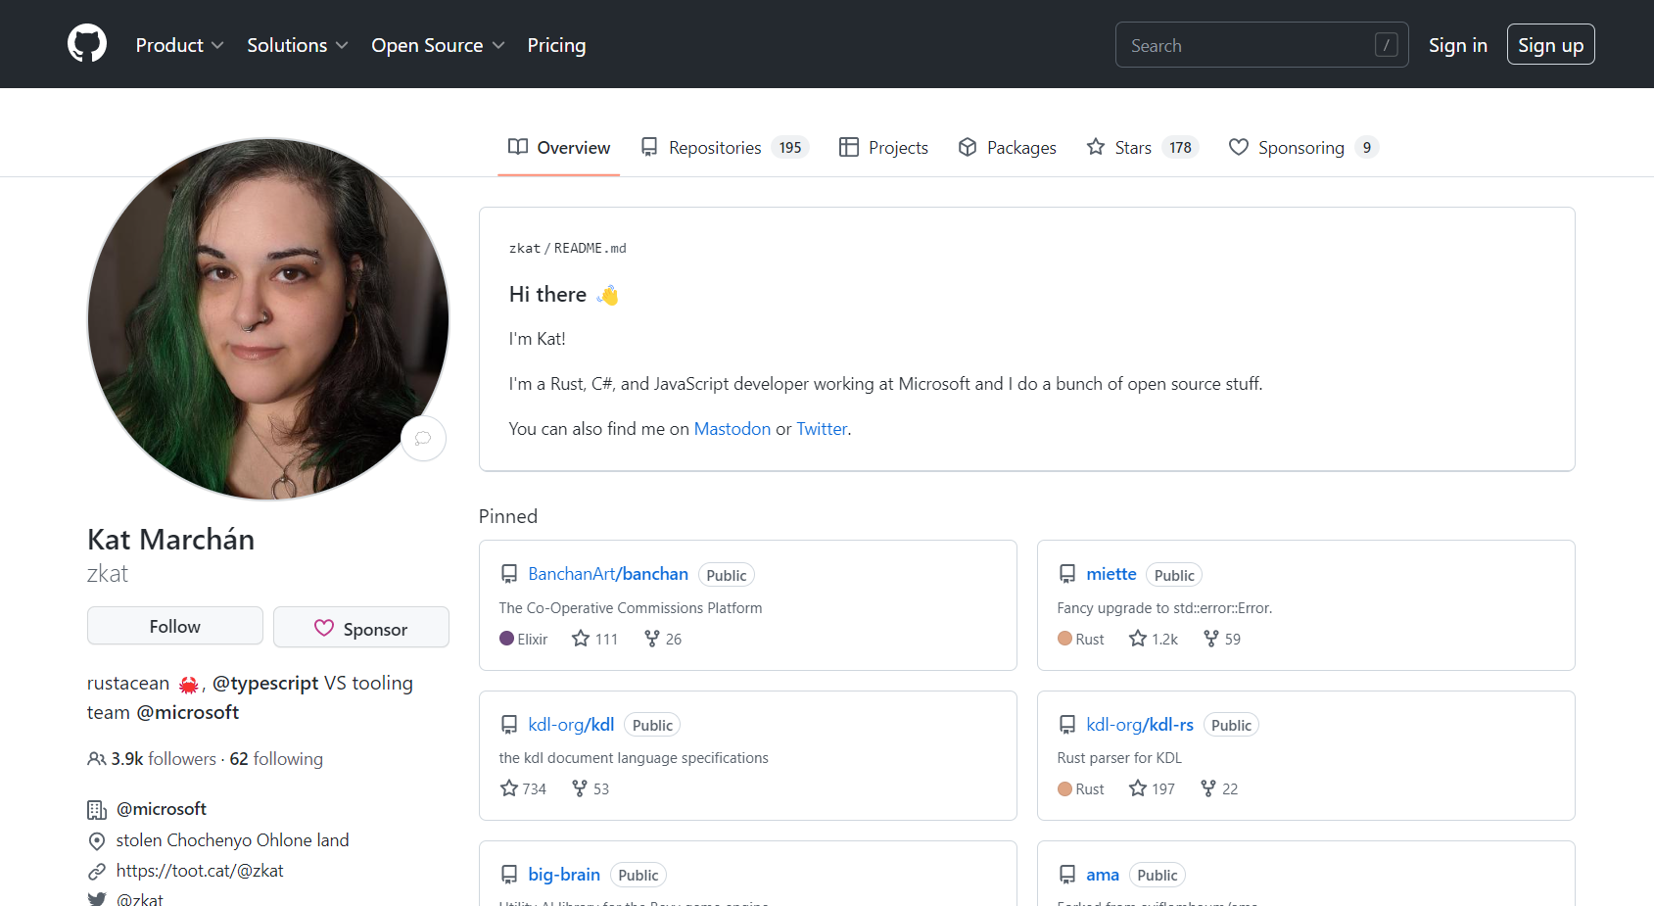Open the zkat link in README path
Image resolution: width=1654 pixels, height=906 pixels.
pyautogui.click(x=524, y=248)
